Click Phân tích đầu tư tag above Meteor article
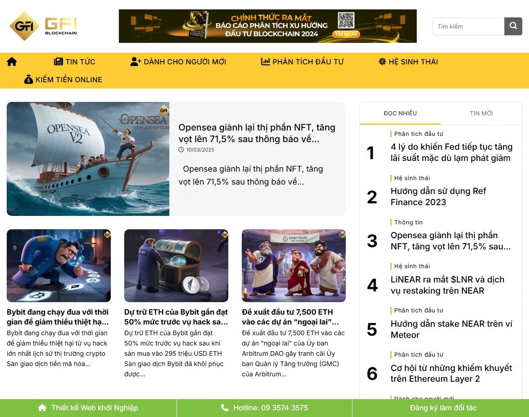 pyautogui.click(x=419, y=310)
